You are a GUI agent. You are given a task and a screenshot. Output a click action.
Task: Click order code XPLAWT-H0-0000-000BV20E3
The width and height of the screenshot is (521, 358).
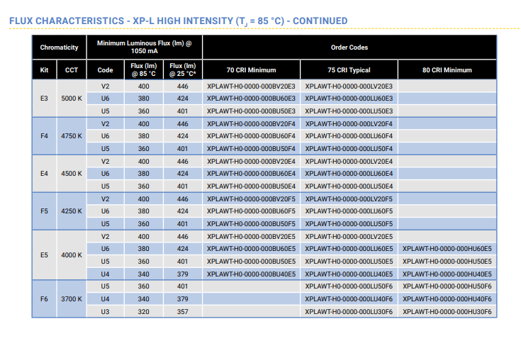[251, 86]
